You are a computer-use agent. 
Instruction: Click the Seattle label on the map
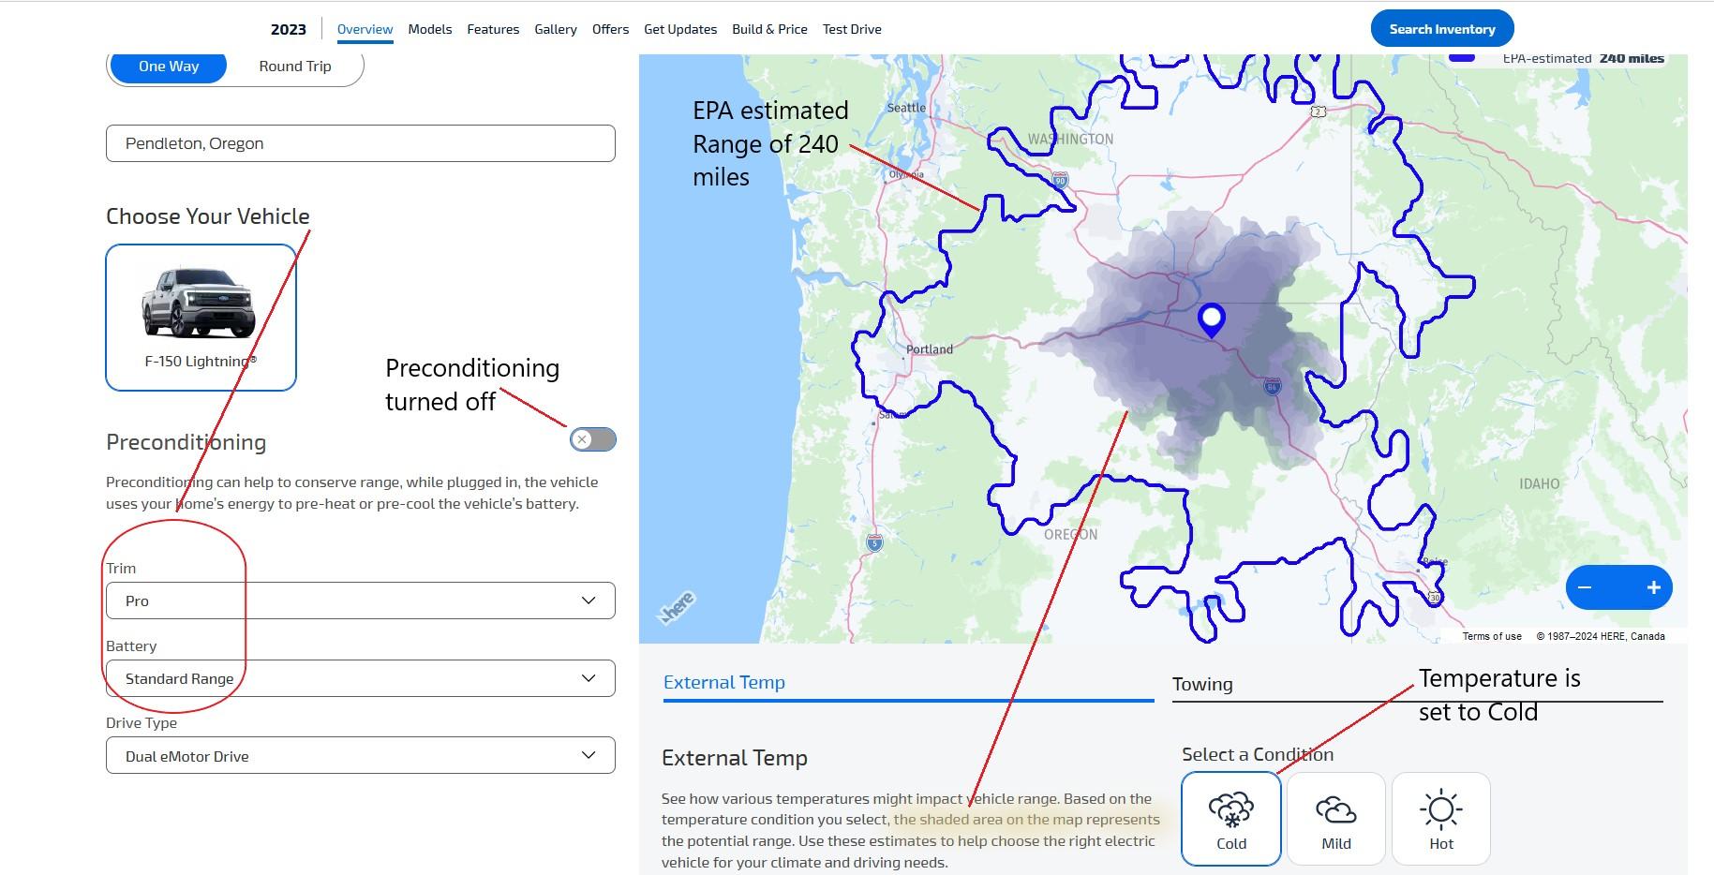pos(906,108)
